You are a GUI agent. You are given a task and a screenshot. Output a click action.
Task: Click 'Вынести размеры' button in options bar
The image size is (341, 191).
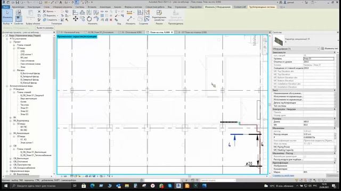point(45,28)
